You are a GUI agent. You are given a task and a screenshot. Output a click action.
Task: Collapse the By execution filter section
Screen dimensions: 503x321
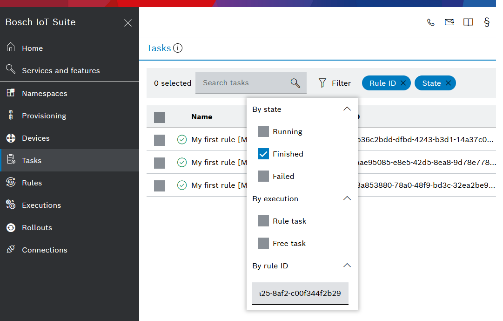click(x=347, y=198)
